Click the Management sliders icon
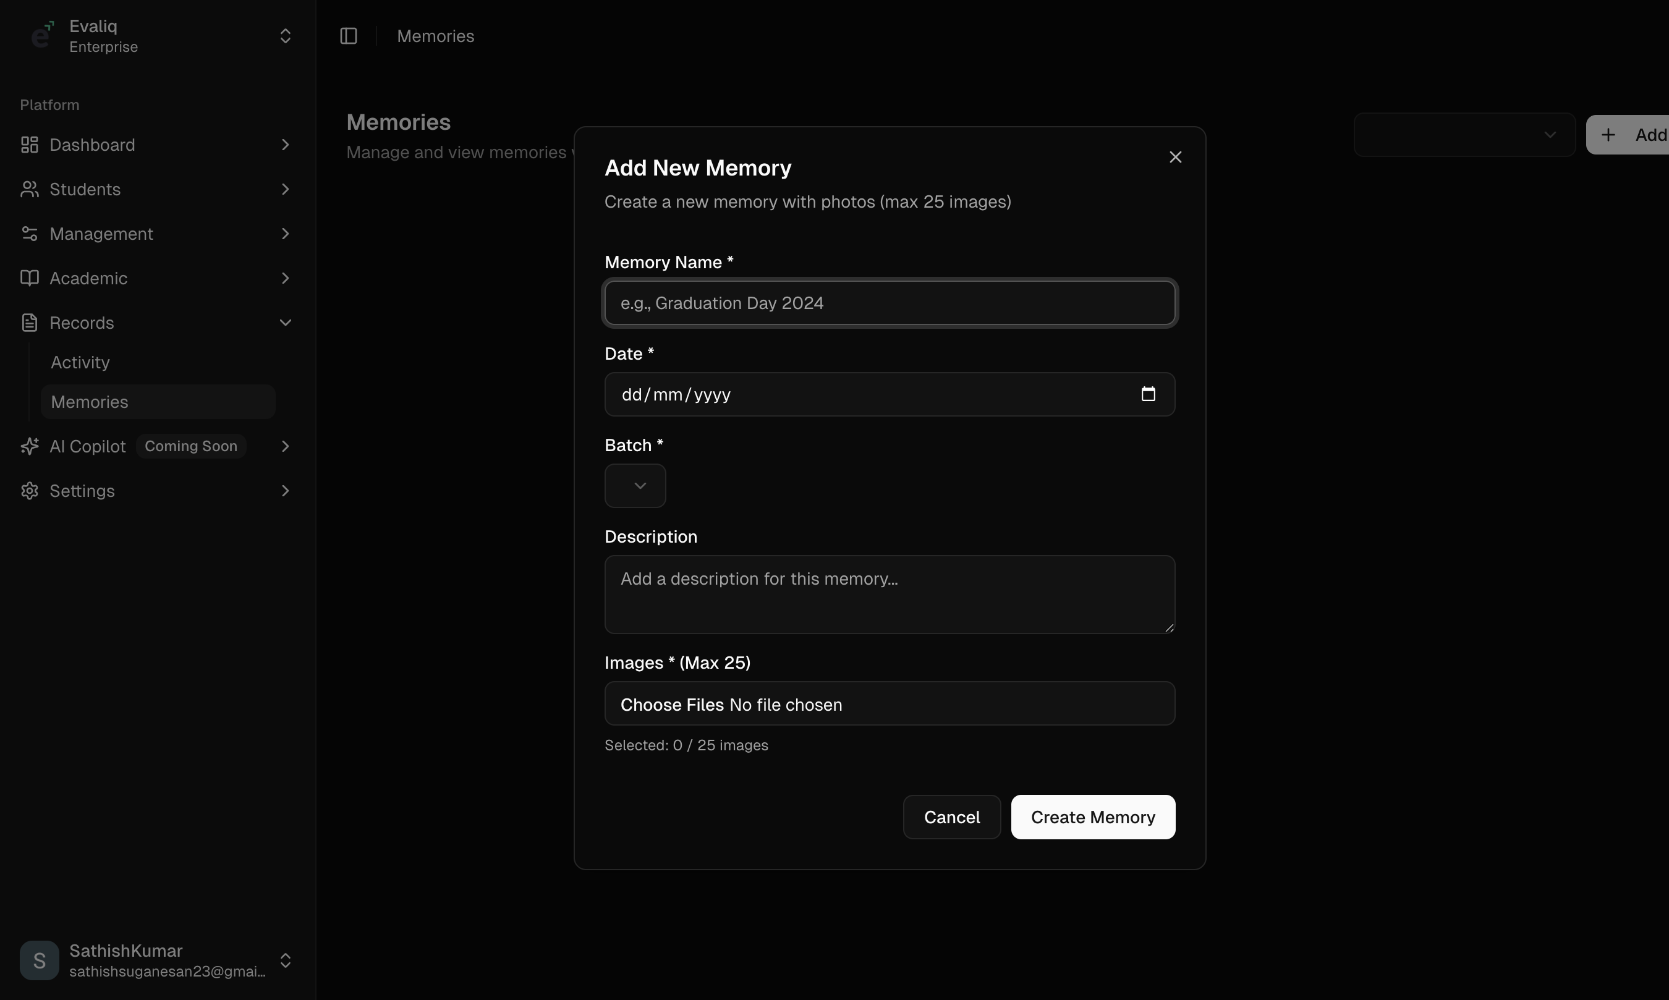 pyautogui.click(x=29, y=234)
